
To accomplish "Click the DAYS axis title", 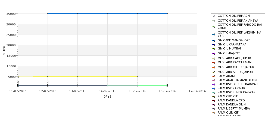I will click(x=107, y=97).
